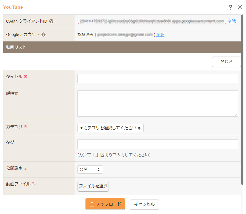Open the 公開設定 dropdown
The width and height of the screenshot is (246, 214).
coord(90,169)
